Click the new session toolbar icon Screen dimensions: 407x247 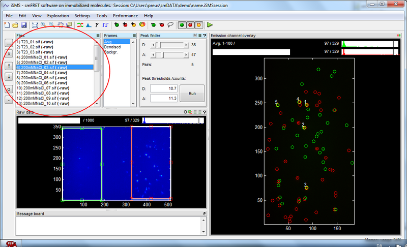(x=6, y=24)
